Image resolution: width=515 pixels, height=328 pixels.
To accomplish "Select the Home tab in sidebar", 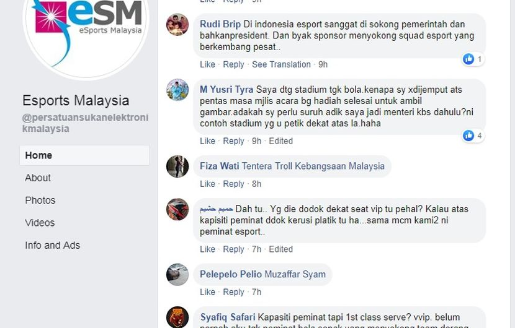I will [x=84, y=155].
